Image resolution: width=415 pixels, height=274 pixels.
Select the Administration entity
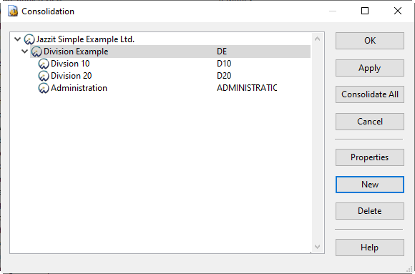tap(79, 88)
